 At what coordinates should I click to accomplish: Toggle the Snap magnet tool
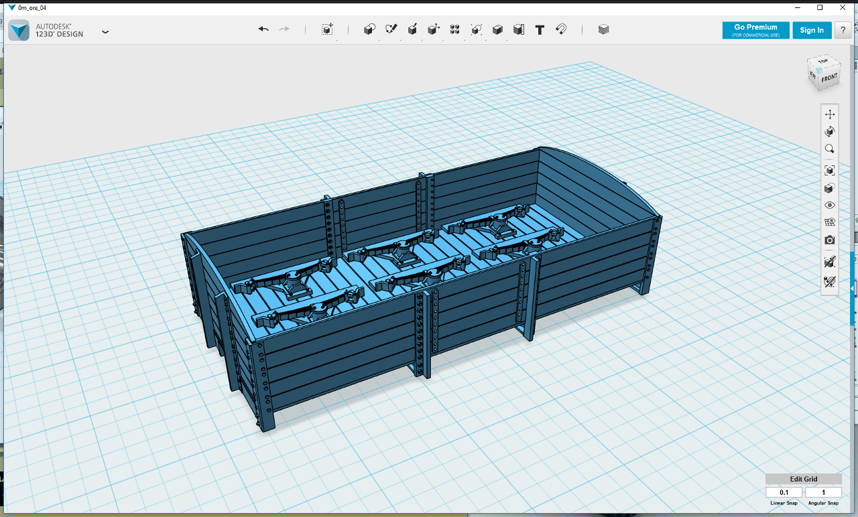point(562,29)
